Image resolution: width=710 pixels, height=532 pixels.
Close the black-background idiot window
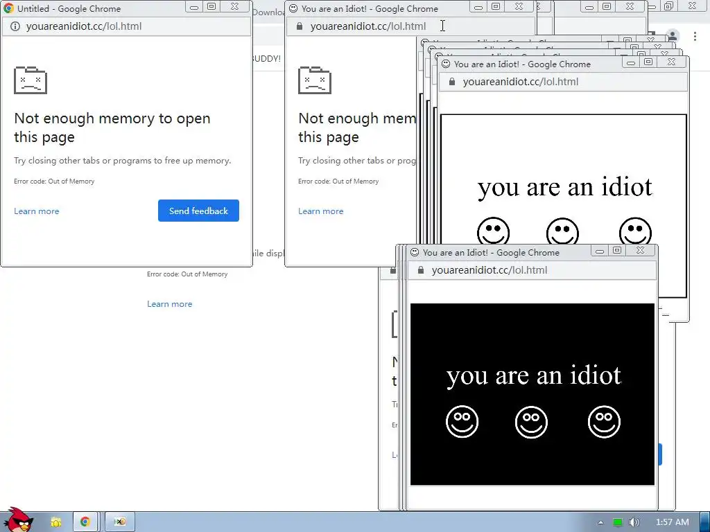[x=640, y=251]
